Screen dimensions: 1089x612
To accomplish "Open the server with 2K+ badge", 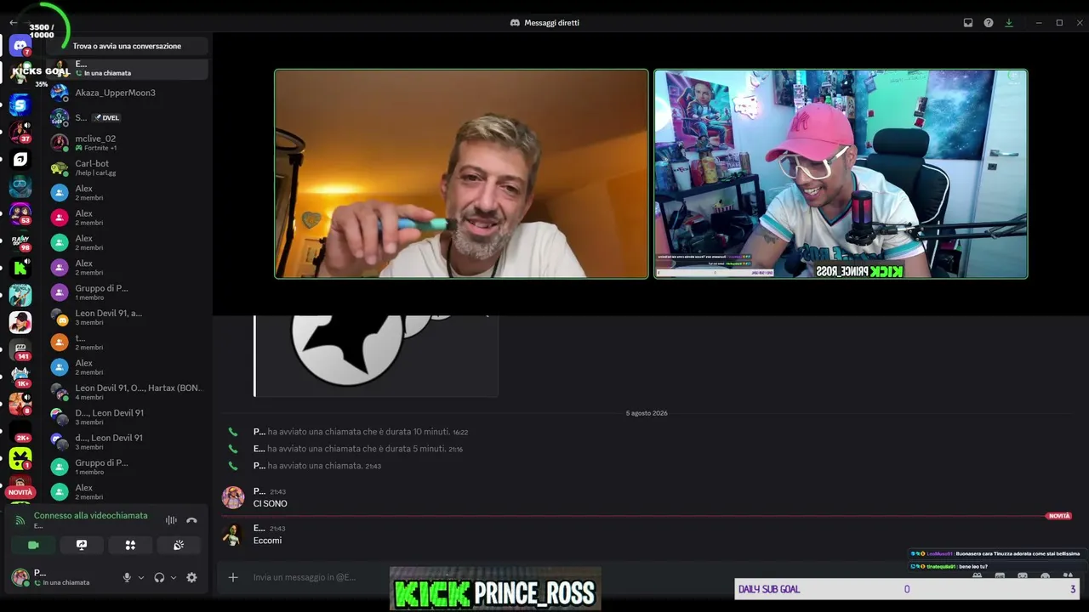I will click(x=20, y=432).
